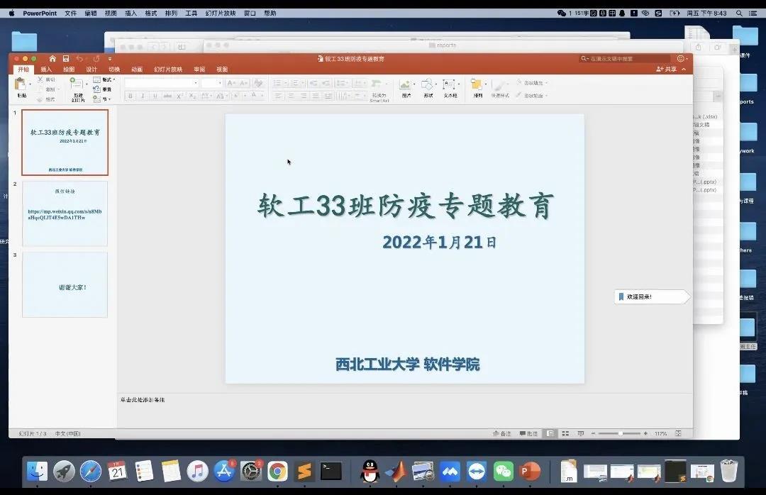Fit slide to window icon

pyautogui.click(x=679, y=433)
